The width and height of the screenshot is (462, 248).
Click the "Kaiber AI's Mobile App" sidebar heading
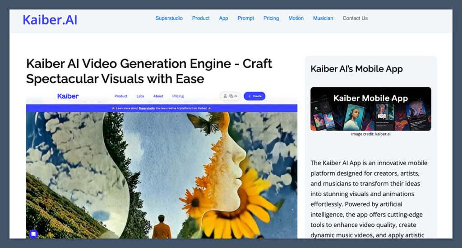(x=356, y=69)
